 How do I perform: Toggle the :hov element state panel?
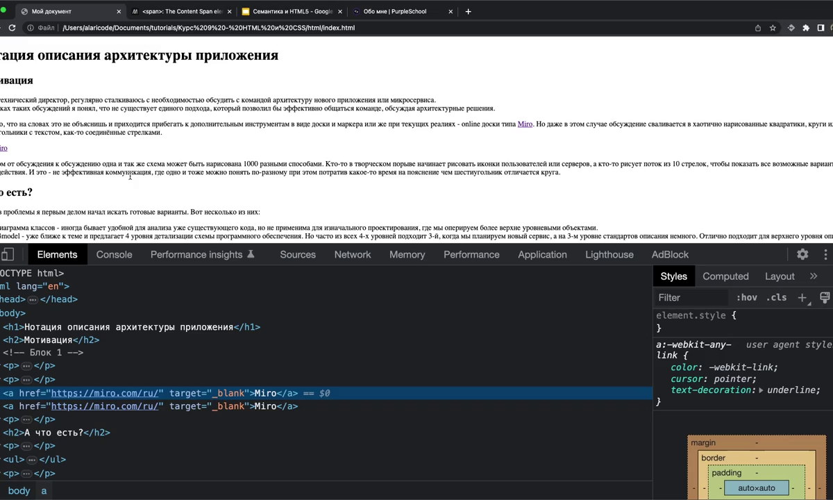click(x=746, y=297)
